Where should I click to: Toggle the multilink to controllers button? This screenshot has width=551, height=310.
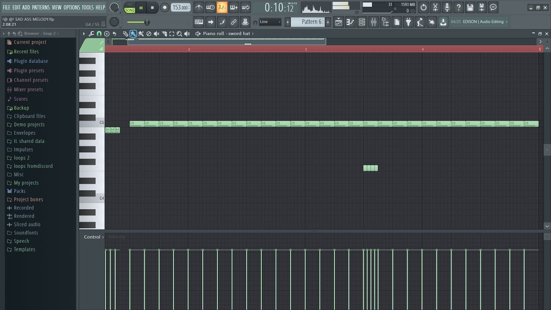pos(245,22)
